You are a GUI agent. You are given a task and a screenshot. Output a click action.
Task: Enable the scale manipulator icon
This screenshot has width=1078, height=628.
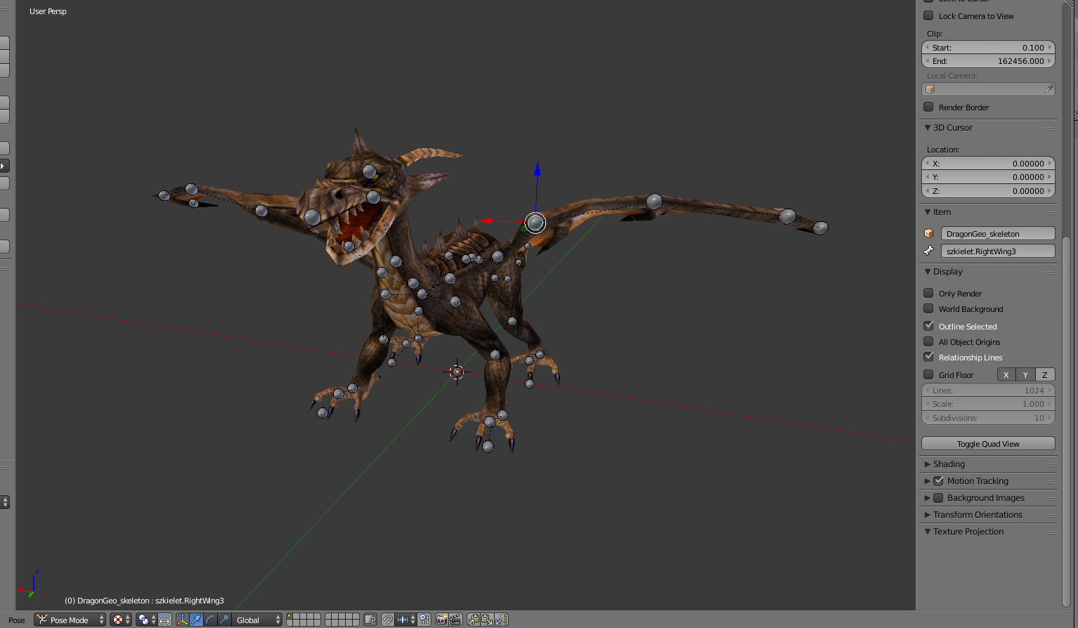(224, 620)
